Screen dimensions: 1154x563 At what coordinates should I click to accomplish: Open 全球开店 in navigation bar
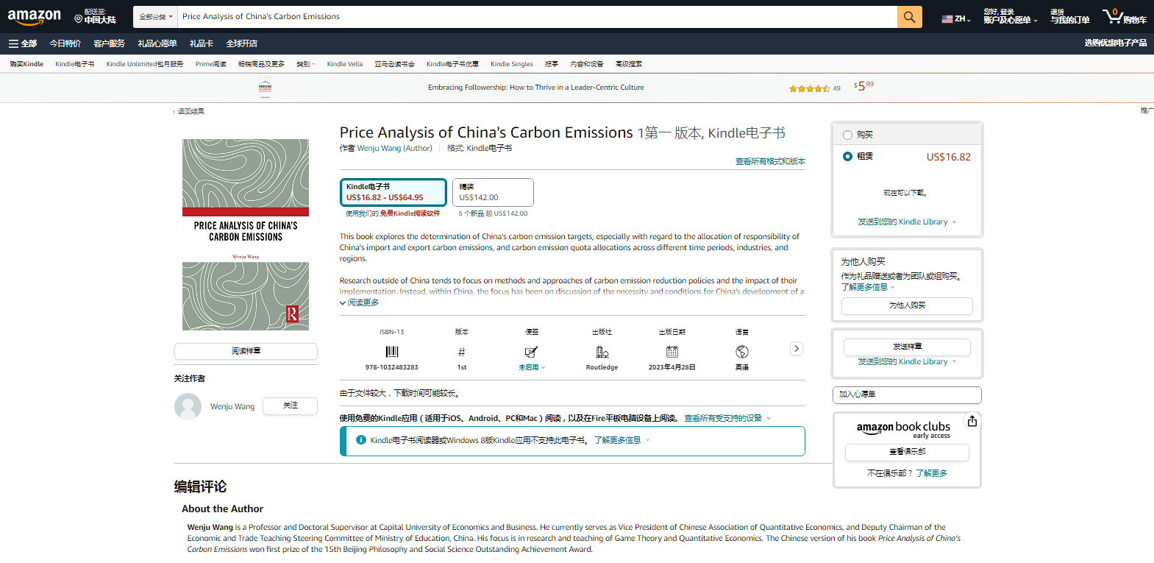[x=242, y=43]
